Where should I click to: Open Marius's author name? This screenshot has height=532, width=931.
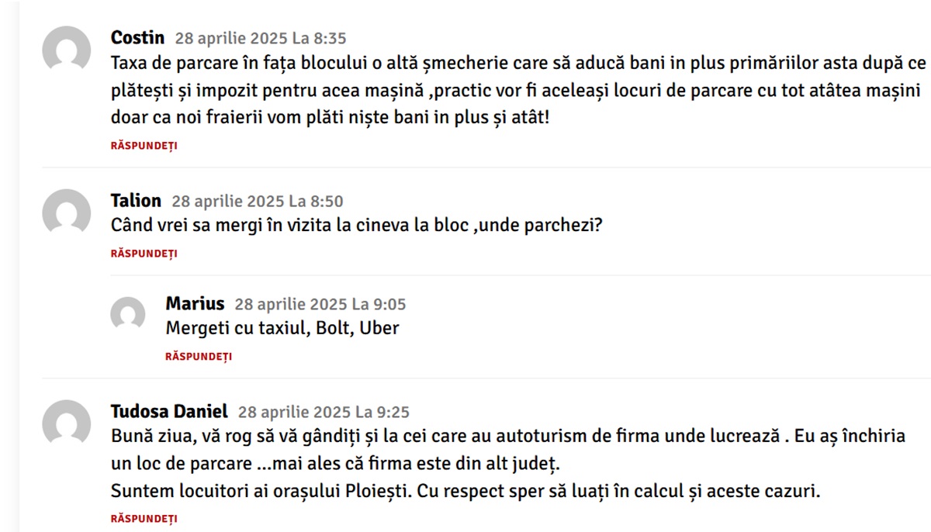click(195, 304)
